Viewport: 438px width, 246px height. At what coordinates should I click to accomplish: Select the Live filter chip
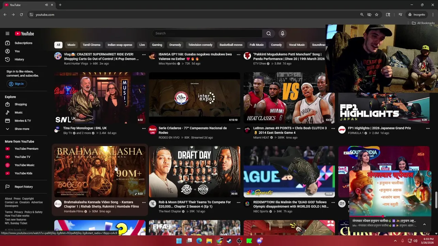[142, 45]
